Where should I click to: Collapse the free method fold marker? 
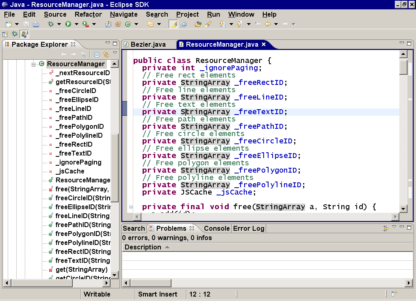tap(131, 207)
